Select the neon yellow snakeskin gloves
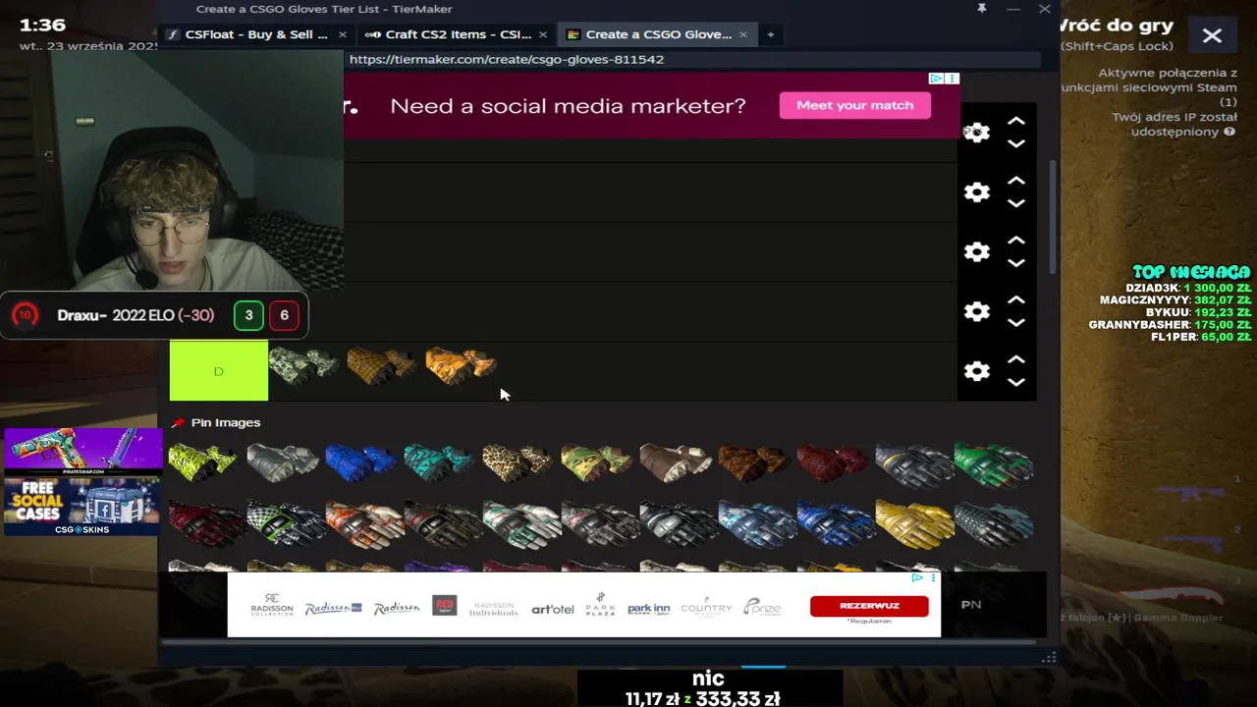The height and width of the screenshot is (707, 1257). 203,462
